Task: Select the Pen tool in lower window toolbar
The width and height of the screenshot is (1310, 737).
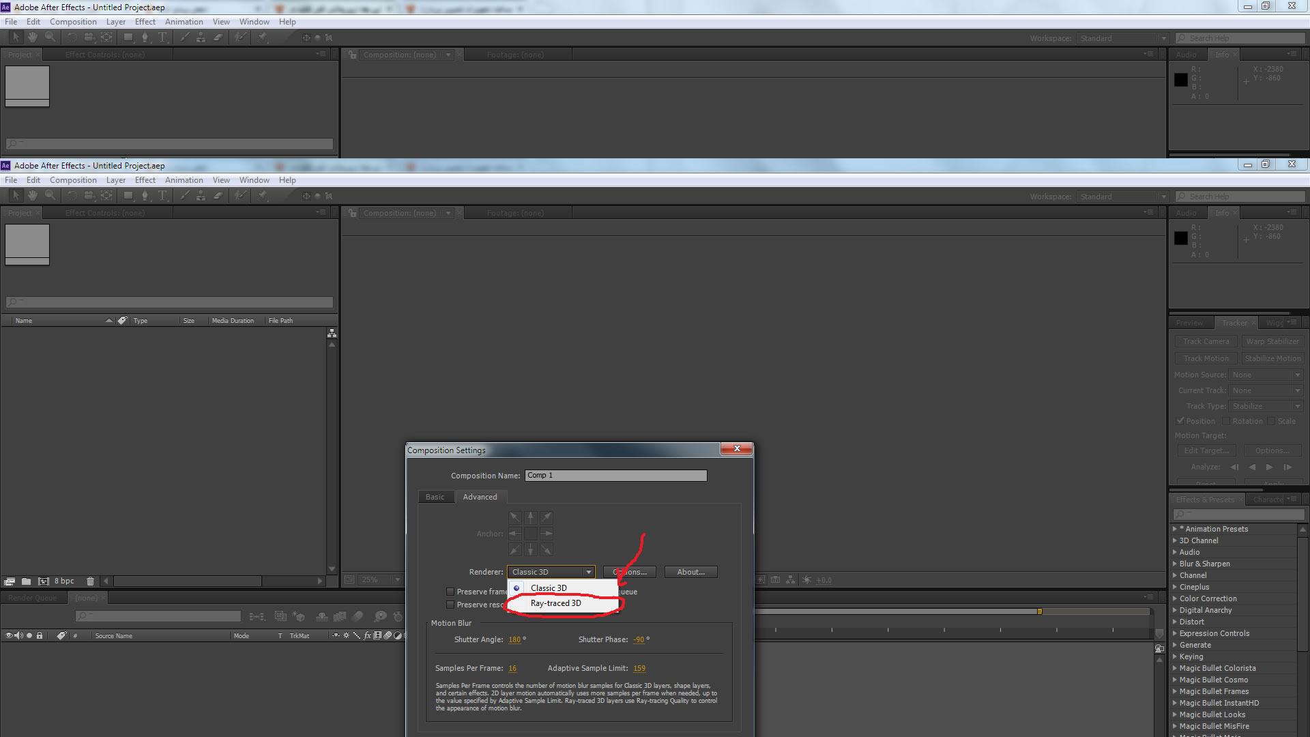Action: pos(145,196)
